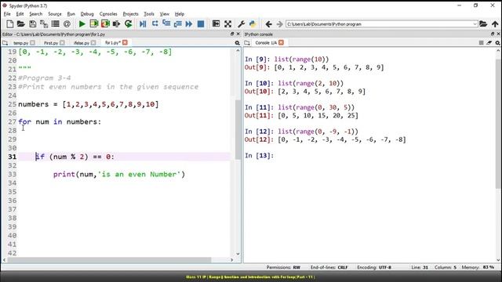Close the Editor pane
Image resolution: width=502 pixels, height=282 pixels.
pos(238,34)
